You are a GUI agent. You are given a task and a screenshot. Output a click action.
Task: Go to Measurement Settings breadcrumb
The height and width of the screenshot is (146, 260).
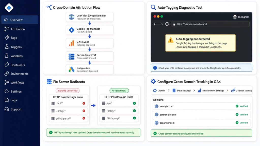(211, 90)
